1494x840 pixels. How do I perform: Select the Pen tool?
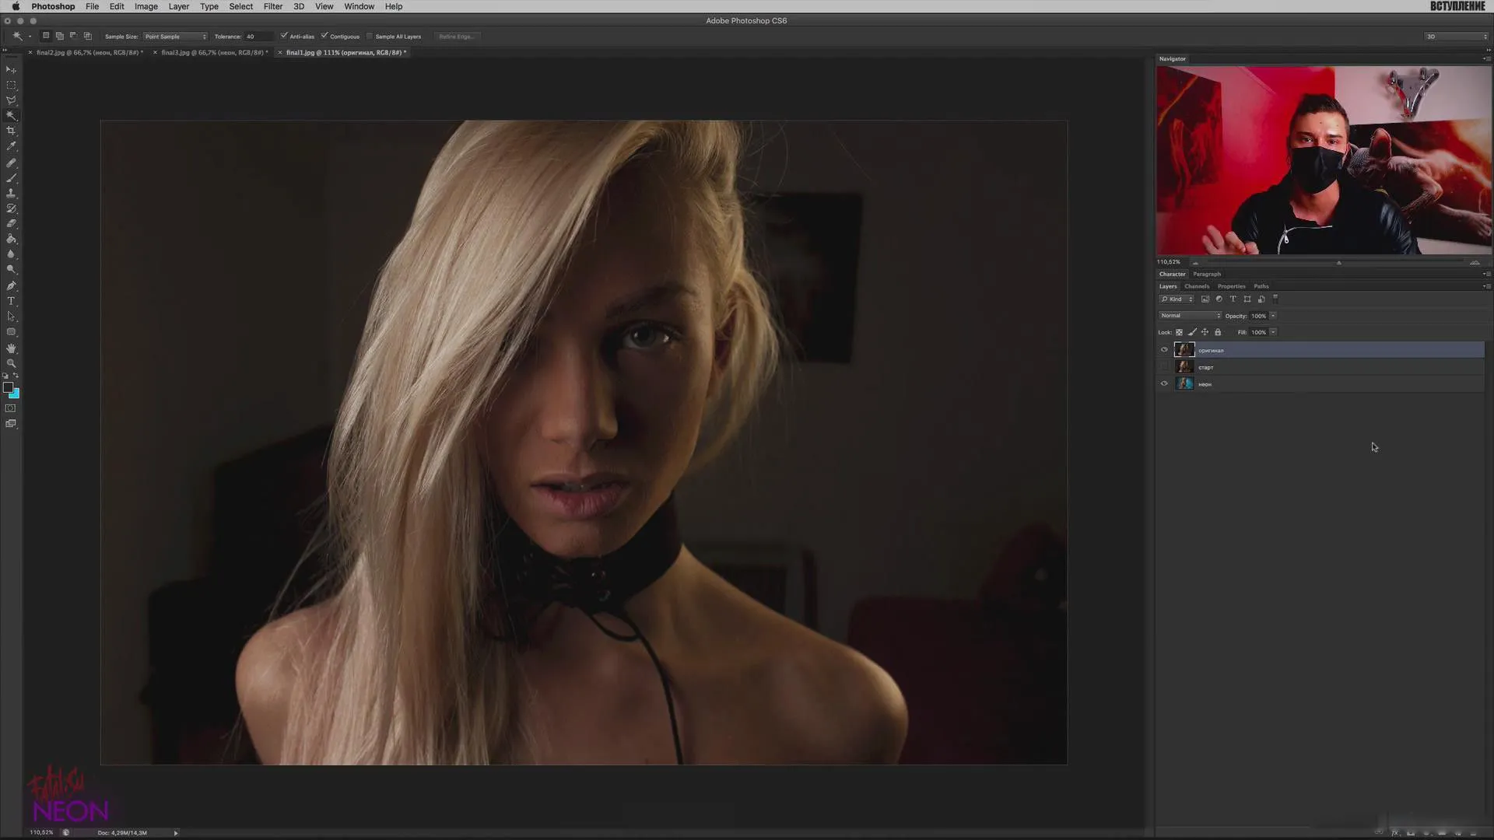tap(11, 286)
